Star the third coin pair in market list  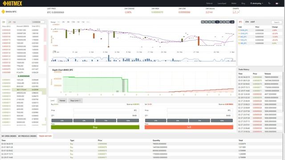click(239, 37)
